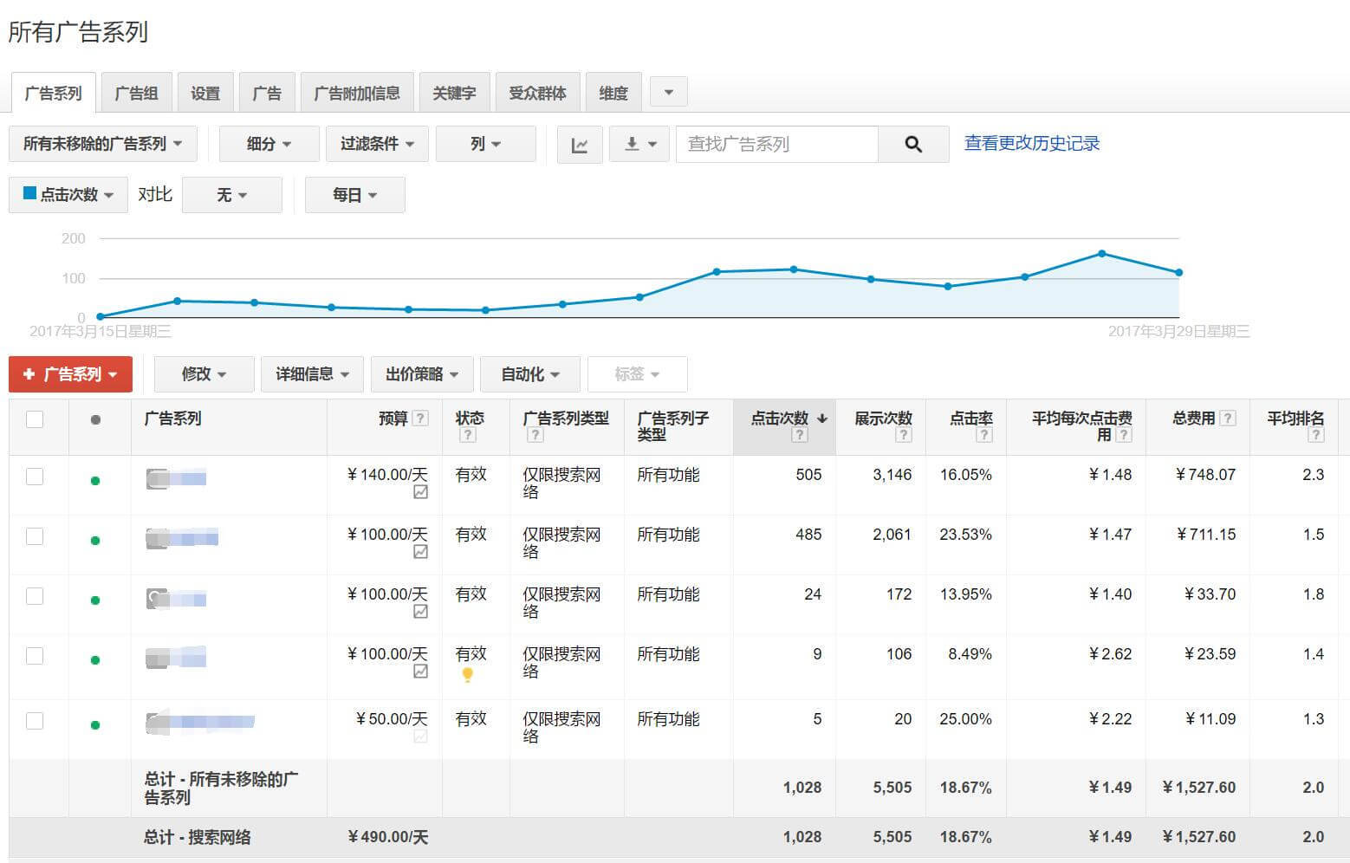The image size is (1350, 863).
Task: Switch to the 广告附加信息 tab
Action: pos(357,93)
